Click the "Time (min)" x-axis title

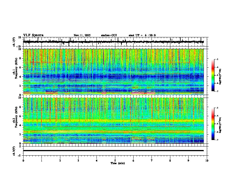(118, 163)
